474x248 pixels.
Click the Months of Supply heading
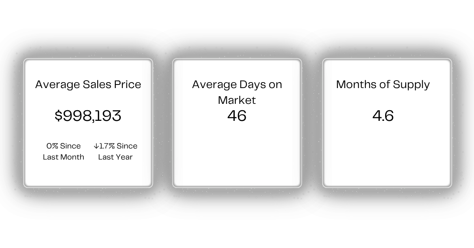pos(383,85)
